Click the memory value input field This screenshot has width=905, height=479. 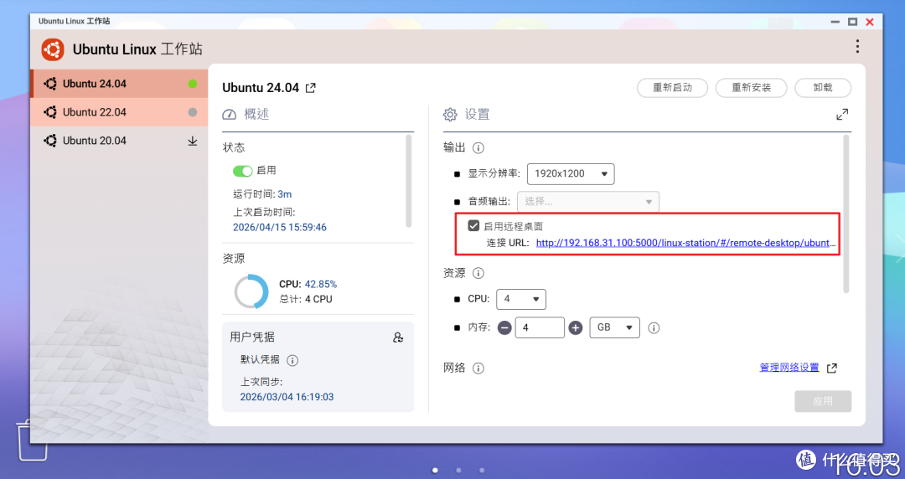pos(540,327)
